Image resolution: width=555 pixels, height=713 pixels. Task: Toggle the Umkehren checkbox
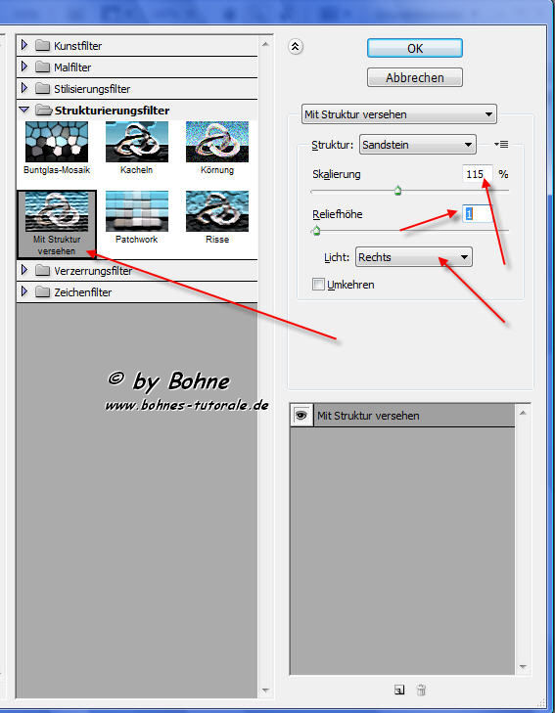318,285
